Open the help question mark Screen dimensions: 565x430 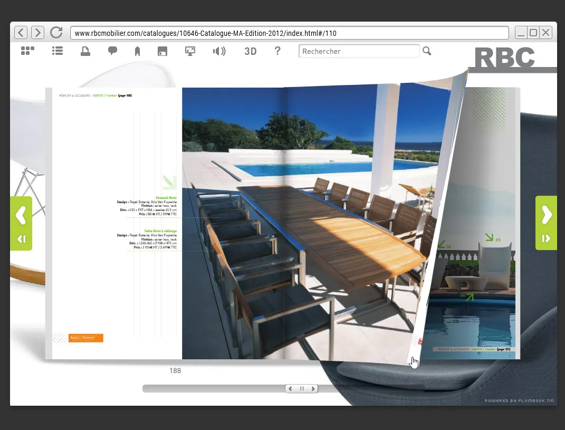[x=277, y=51]
